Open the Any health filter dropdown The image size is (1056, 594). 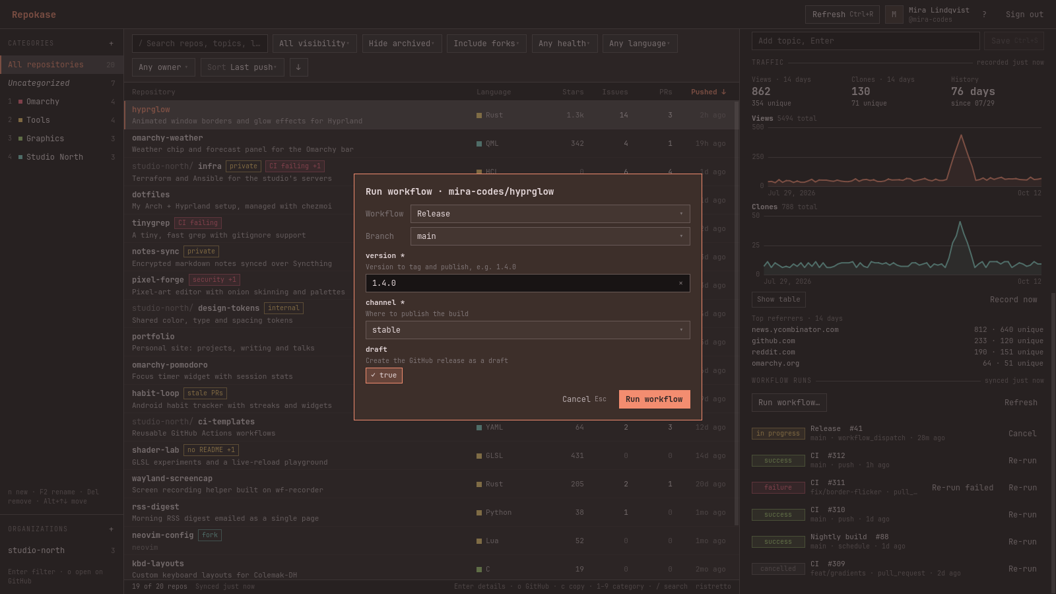(565, 44)
